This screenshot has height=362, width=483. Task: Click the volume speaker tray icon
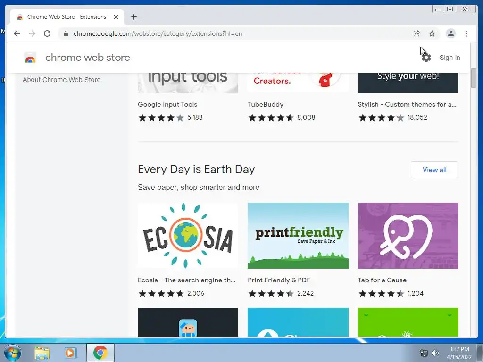(435, 353)
